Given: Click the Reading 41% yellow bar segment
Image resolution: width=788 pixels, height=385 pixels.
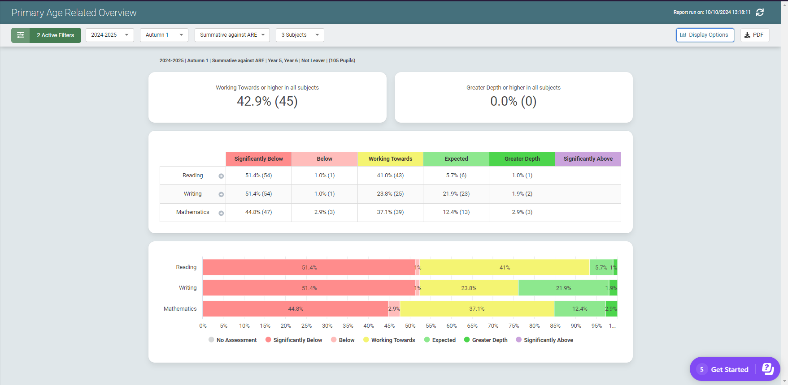Looking at the screenshot, I should (x=505, y=268).
